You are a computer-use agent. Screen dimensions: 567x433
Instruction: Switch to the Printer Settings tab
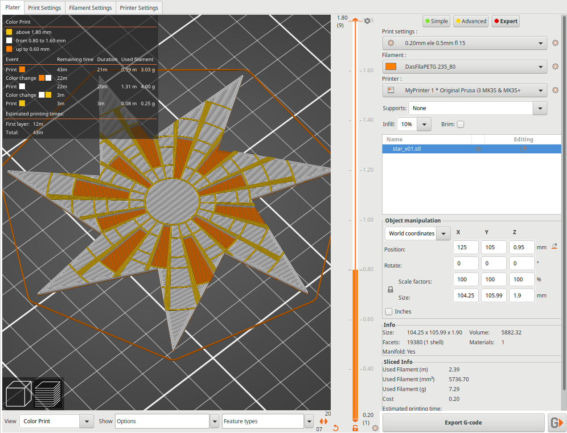[139, 8]
